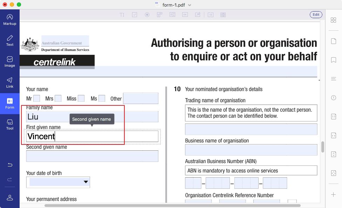Click the Edit button
The image size is (342, 208).
[316, 15]
